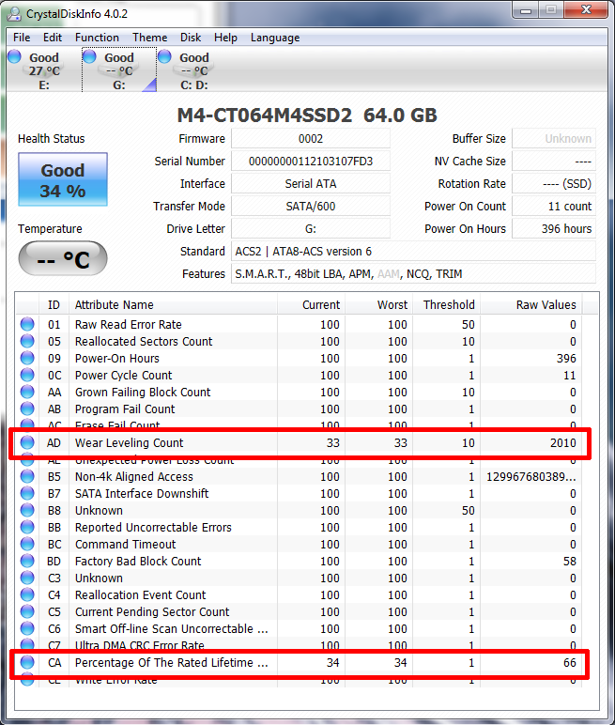This screenshot has width=615, height=725.
Task: Click the ID column header
Action: pyautogui.click(x=54, y=305)
